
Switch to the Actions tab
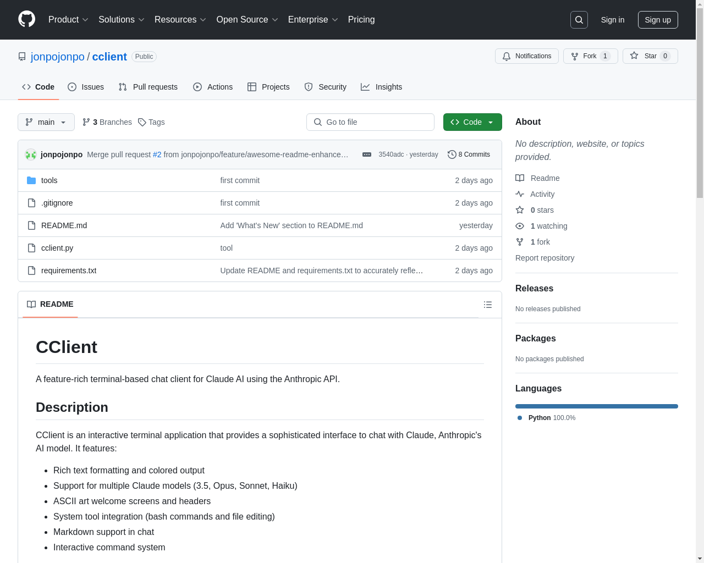tap(213, 87)
